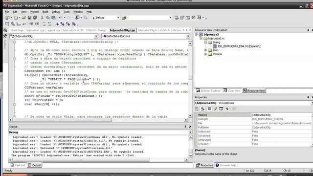313x176 pixels.
Task: Show Overrides button in Properties toolbar
Action: [227, 109]
